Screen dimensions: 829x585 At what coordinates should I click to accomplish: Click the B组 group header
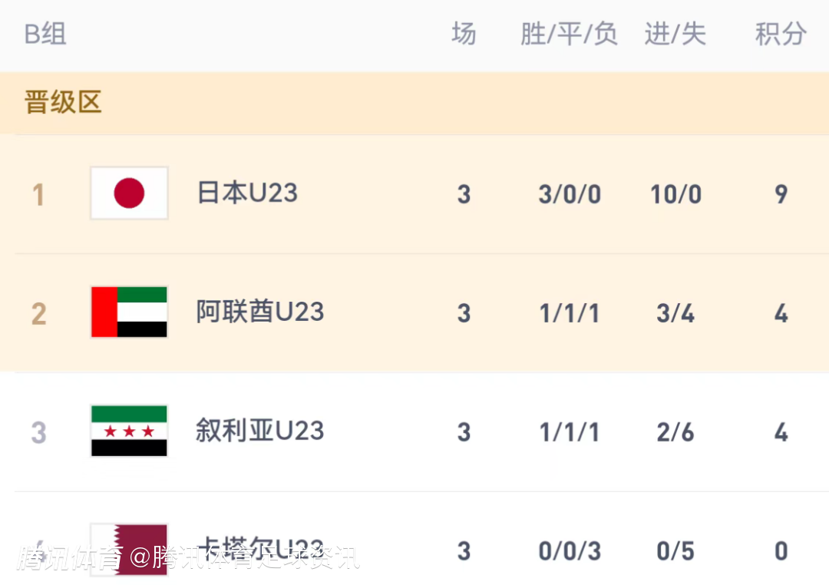coord(45,35)
